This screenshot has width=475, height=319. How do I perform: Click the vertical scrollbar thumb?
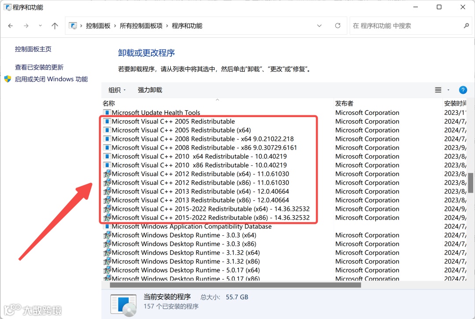(x=470, y=183)
